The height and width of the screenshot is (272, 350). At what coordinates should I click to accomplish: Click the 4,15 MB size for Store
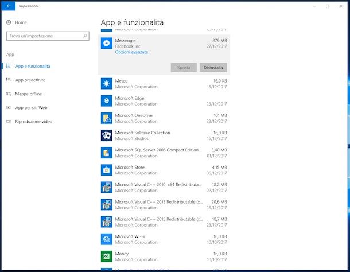click(219, 167)
